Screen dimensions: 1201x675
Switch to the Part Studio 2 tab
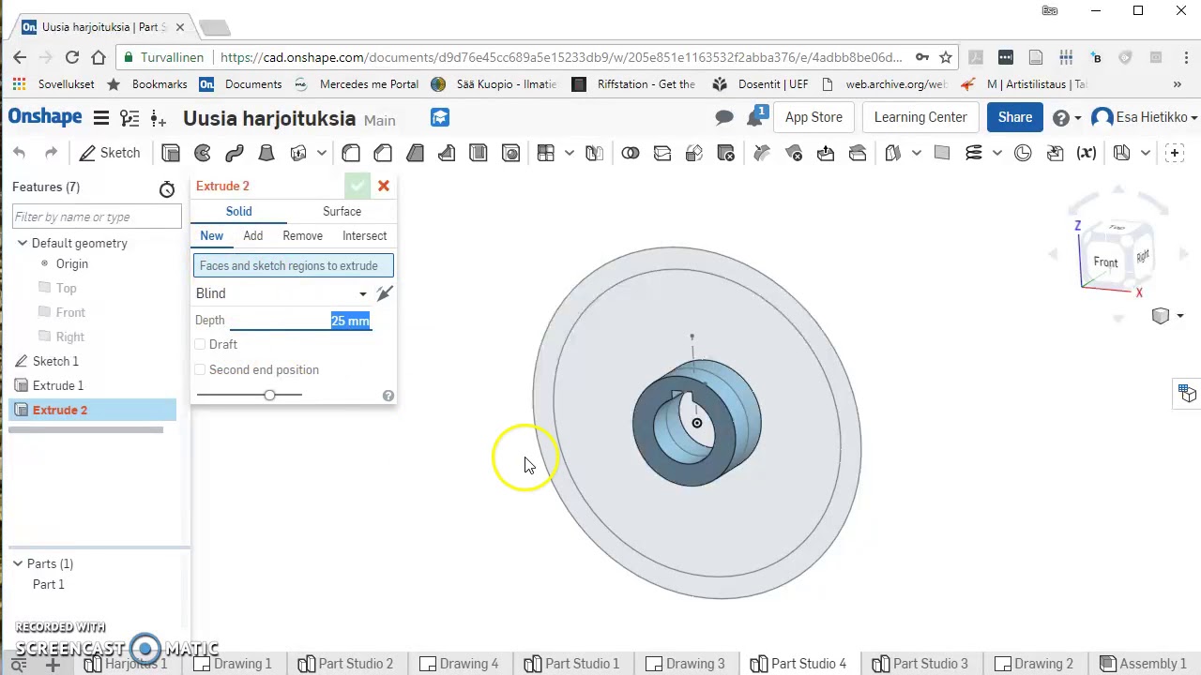tap(345, 664)
